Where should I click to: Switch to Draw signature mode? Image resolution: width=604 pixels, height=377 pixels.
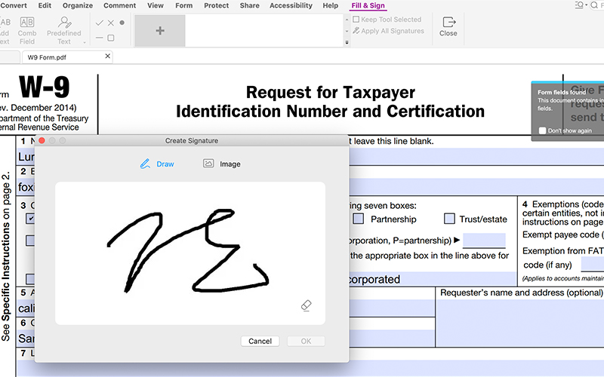point(157,164)
